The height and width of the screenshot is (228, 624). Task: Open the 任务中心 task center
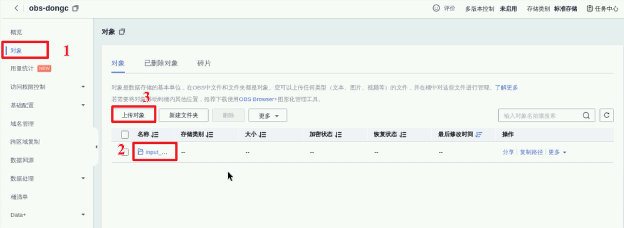(603, 8)
